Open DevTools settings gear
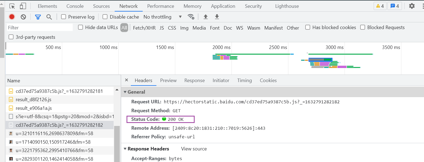 click(412, 6)
